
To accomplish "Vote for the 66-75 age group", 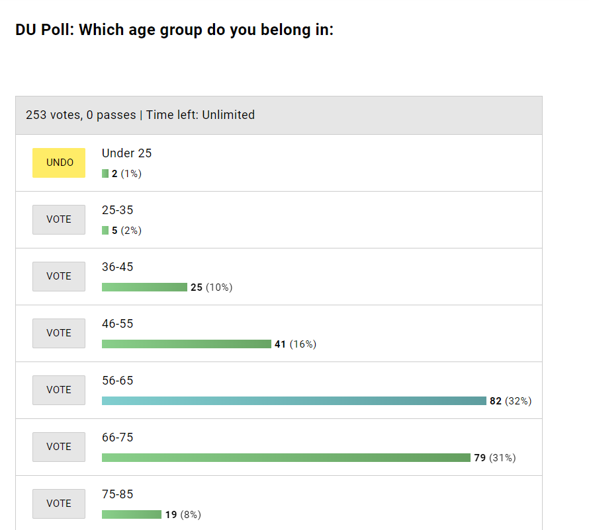I will point(59,447).
